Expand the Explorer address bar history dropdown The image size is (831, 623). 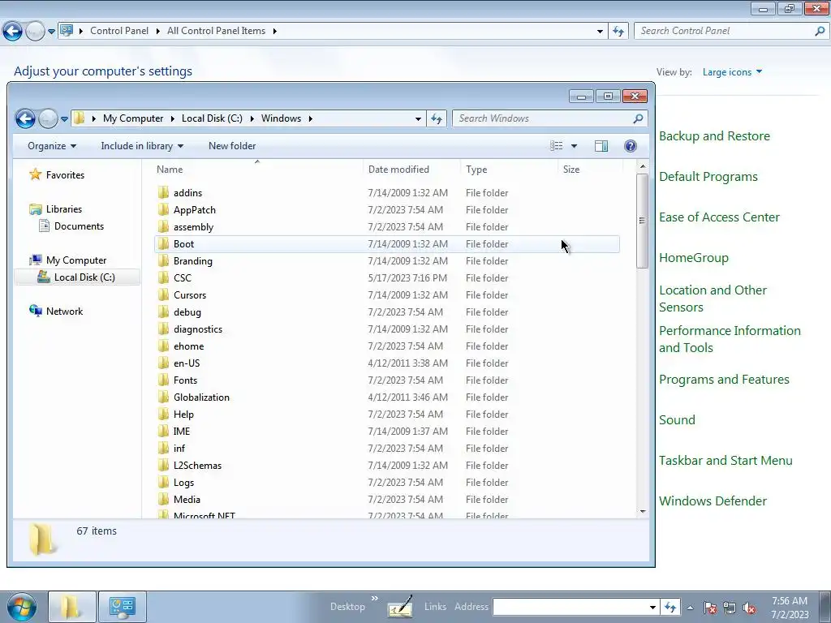tap(418, 118)
